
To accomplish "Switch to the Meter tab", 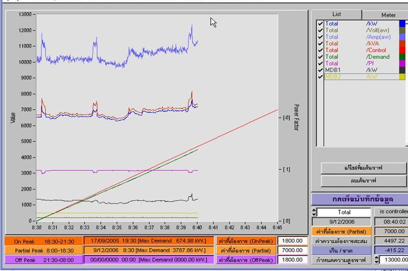I will 388,15.
